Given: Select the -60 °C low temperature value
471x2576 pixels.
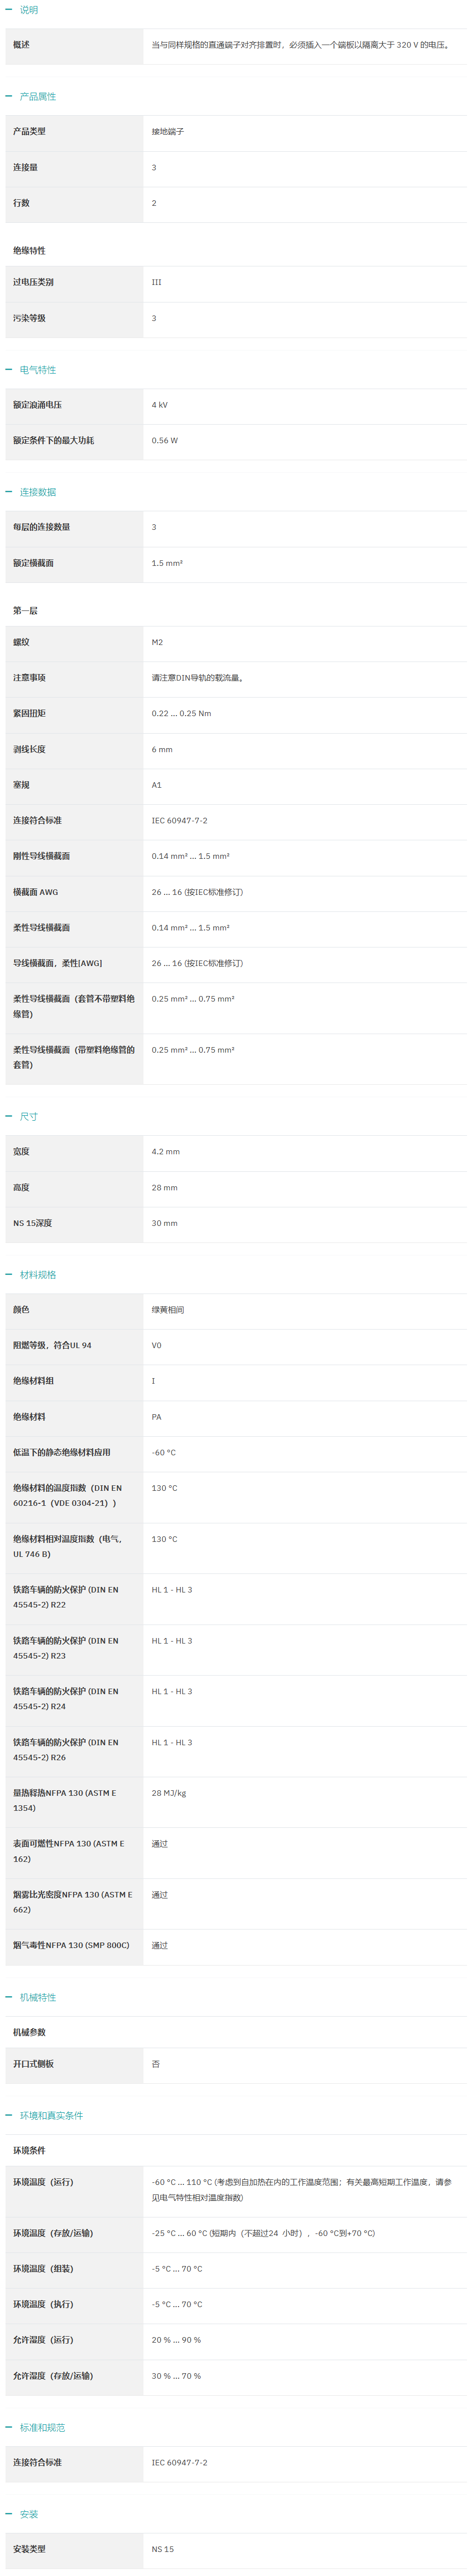Looking at the screenshot, I should [163, 1452].
